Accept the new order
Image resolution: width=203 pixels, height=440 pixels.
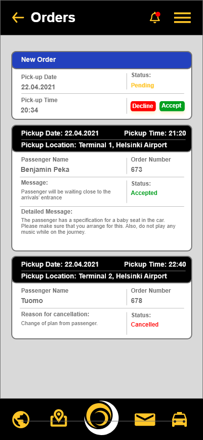(172, 106)
